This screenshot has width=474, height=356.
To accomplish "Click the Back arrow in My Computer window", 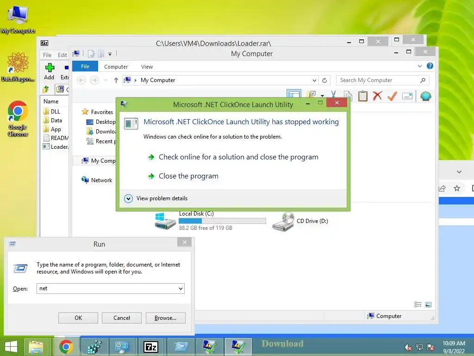I will [x=81, y=80].
